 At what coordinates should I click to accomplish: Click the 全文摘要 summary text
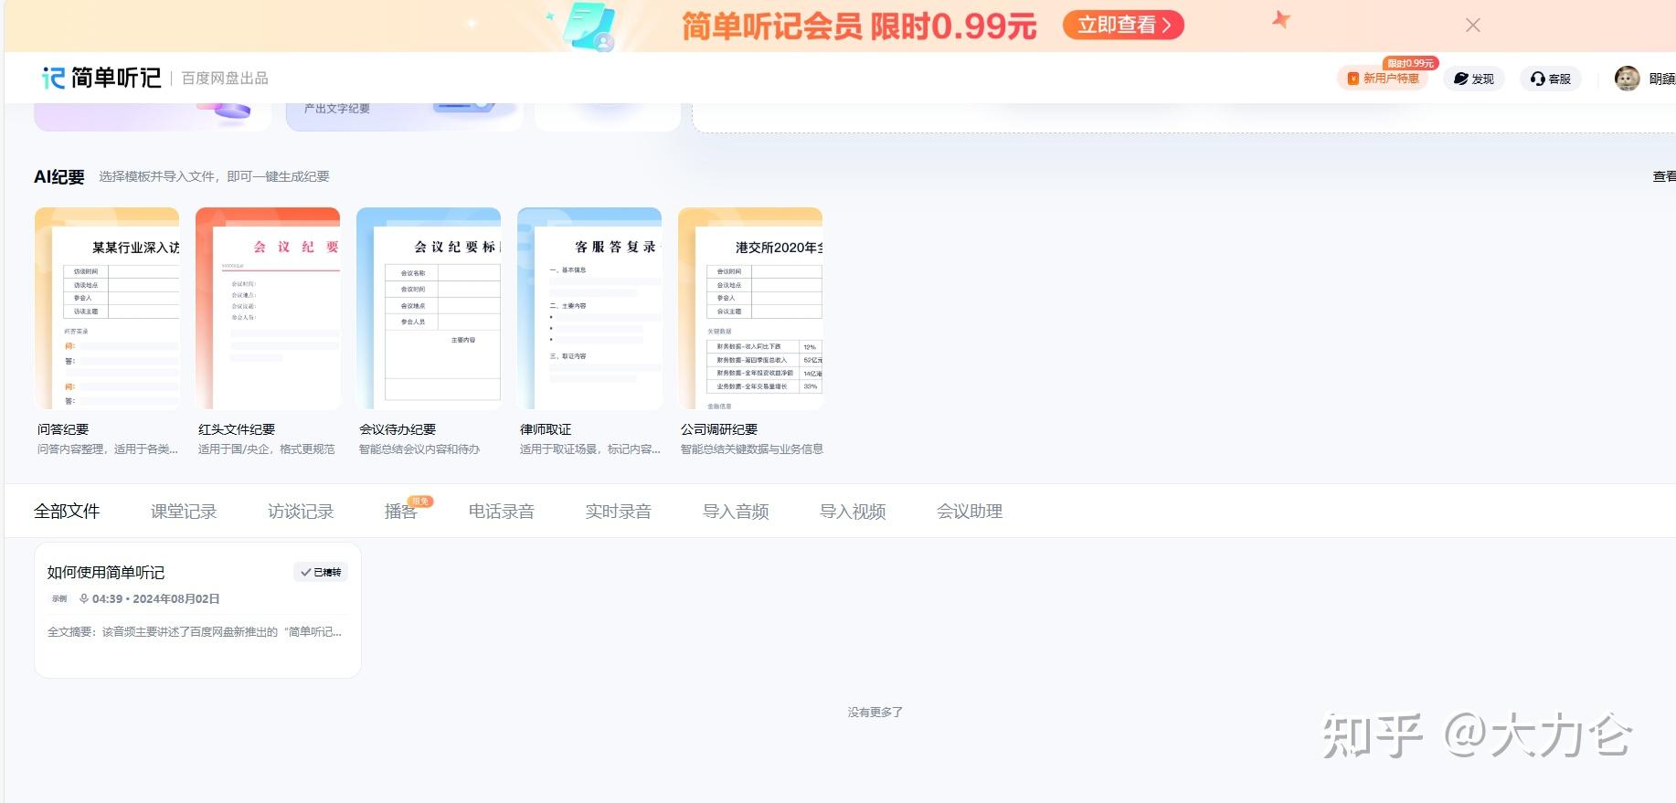pos(195,632)
